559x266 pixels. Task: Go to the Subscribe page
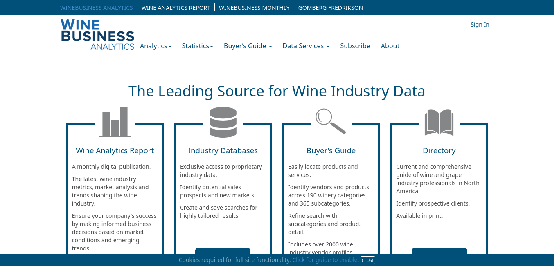(355, 46)
